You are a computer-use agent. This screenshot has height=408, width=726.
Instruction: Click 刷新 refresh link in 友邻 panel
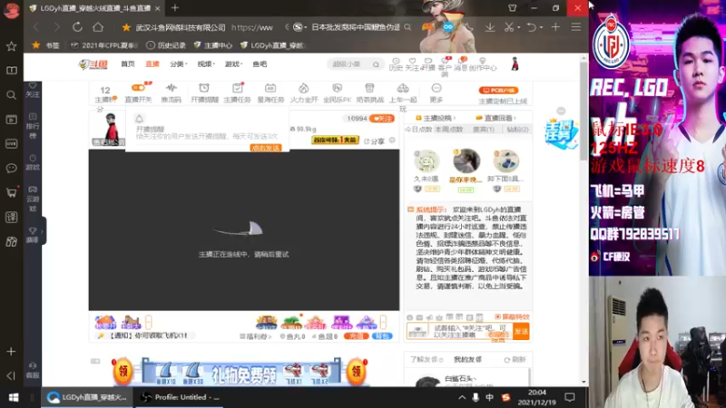pyautogui.click(x=515, y=359)
